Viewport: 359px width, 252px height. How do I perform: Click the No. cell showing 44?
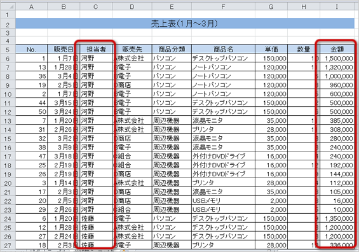[31, 102]
